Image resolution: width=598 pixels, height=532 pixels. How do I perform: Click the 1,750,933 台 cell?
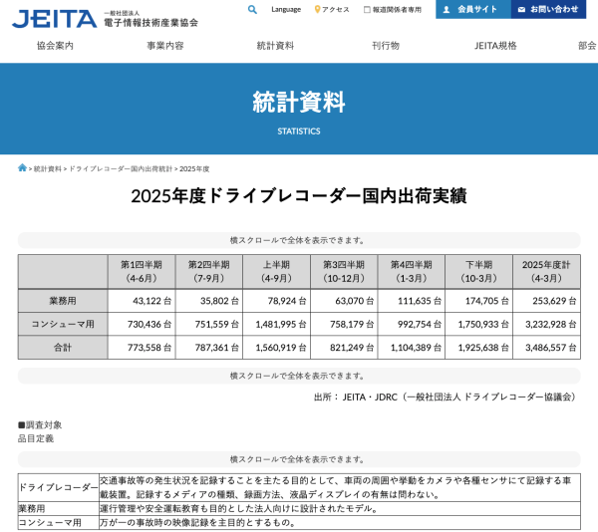479,324
